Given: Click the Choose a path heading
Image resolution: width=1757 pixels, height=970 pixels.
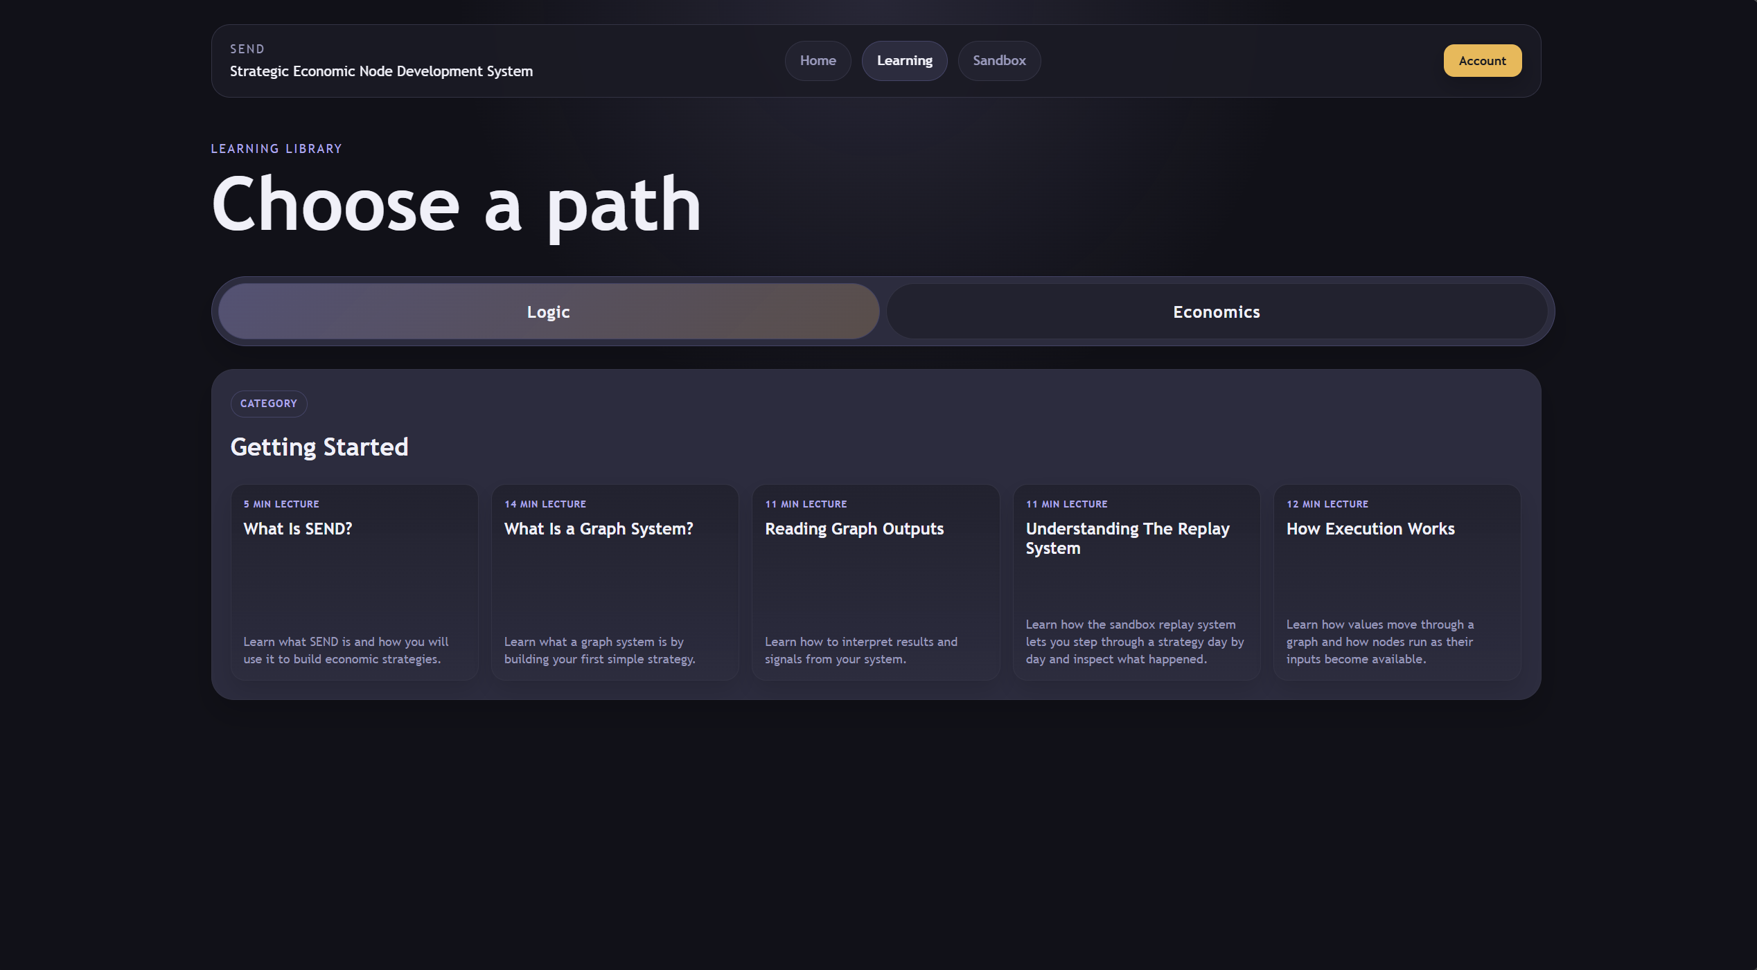Looking at the screenshot, I should coord(456,204).
